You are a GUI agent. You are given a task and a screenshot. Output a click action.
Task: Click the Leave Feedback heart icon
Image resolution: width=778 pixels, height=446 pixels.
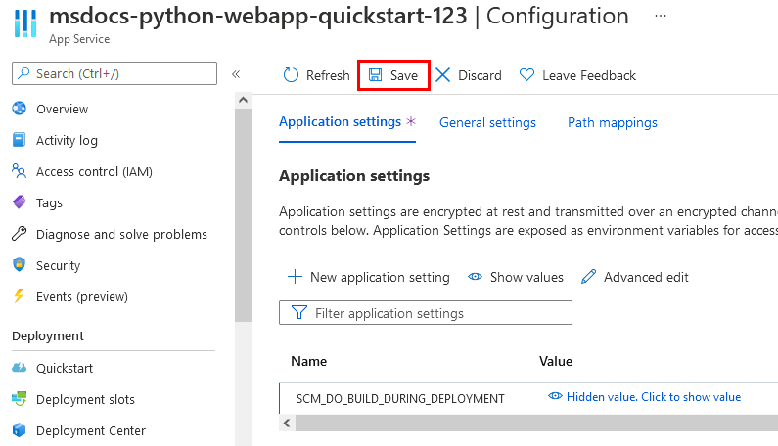tap(526, 75)
